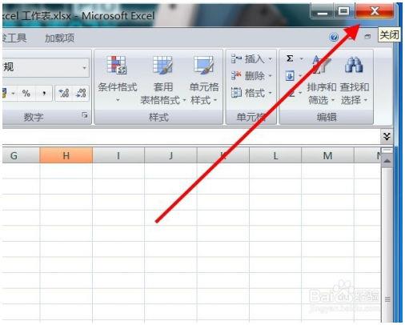
Task: Open Number (数字) dialog launcher
Action: tap(85, 115)
